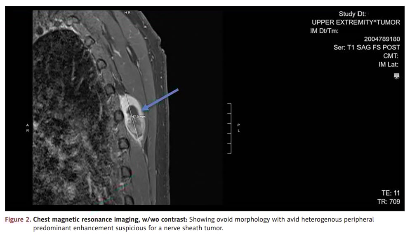Click the IM Dt/Tm: field label

point(324,30)
